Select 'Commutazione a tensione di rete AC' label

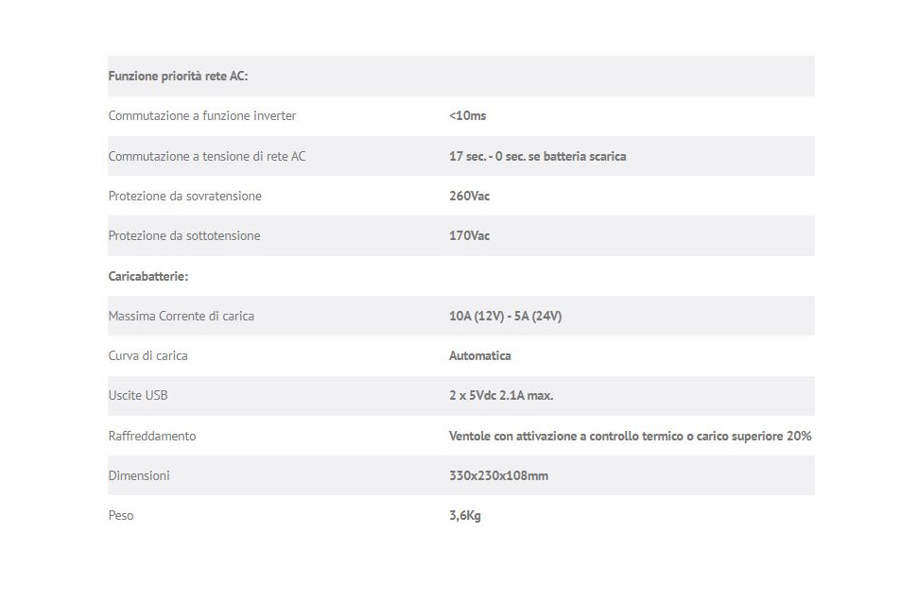tap(206, 156)
